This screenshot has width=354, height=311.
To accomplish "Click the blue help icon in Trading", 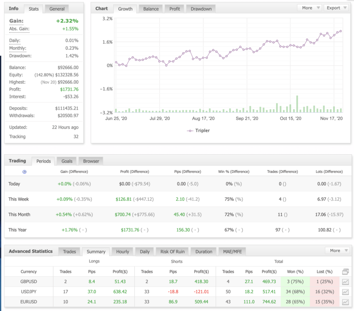I will [x=25, y=172].
